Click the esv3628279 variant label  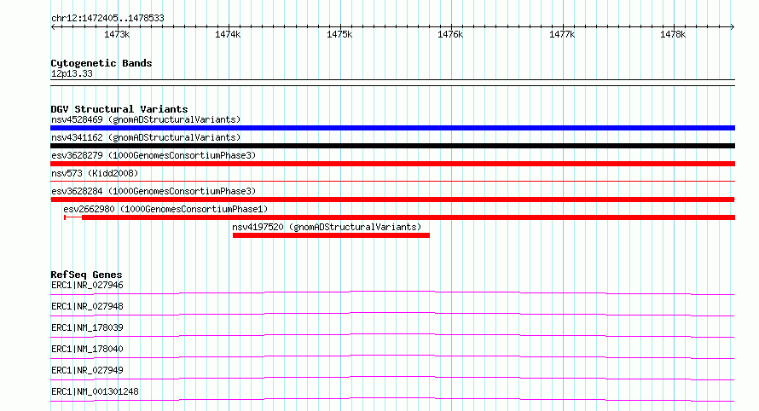pos(154,155)
